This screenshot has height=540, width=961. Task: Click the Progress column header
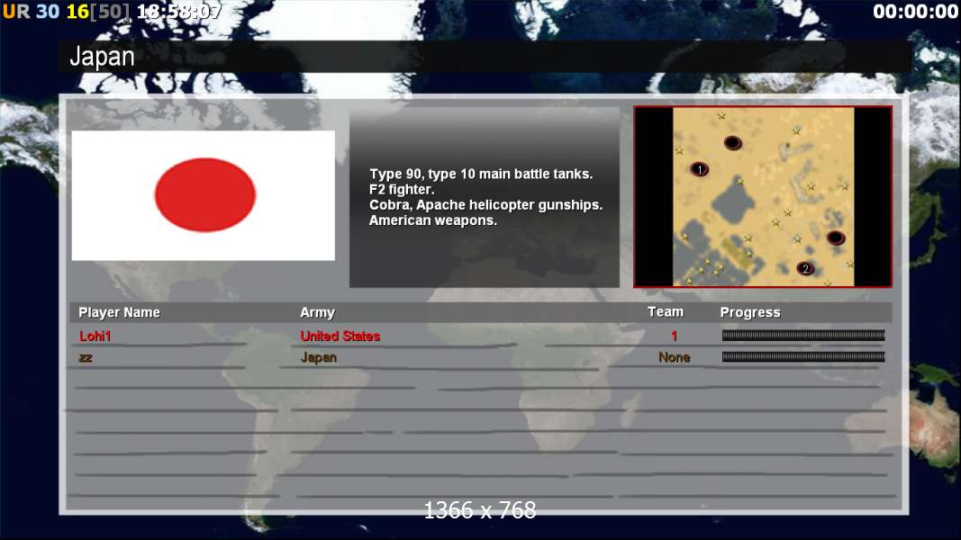point(750,312)
